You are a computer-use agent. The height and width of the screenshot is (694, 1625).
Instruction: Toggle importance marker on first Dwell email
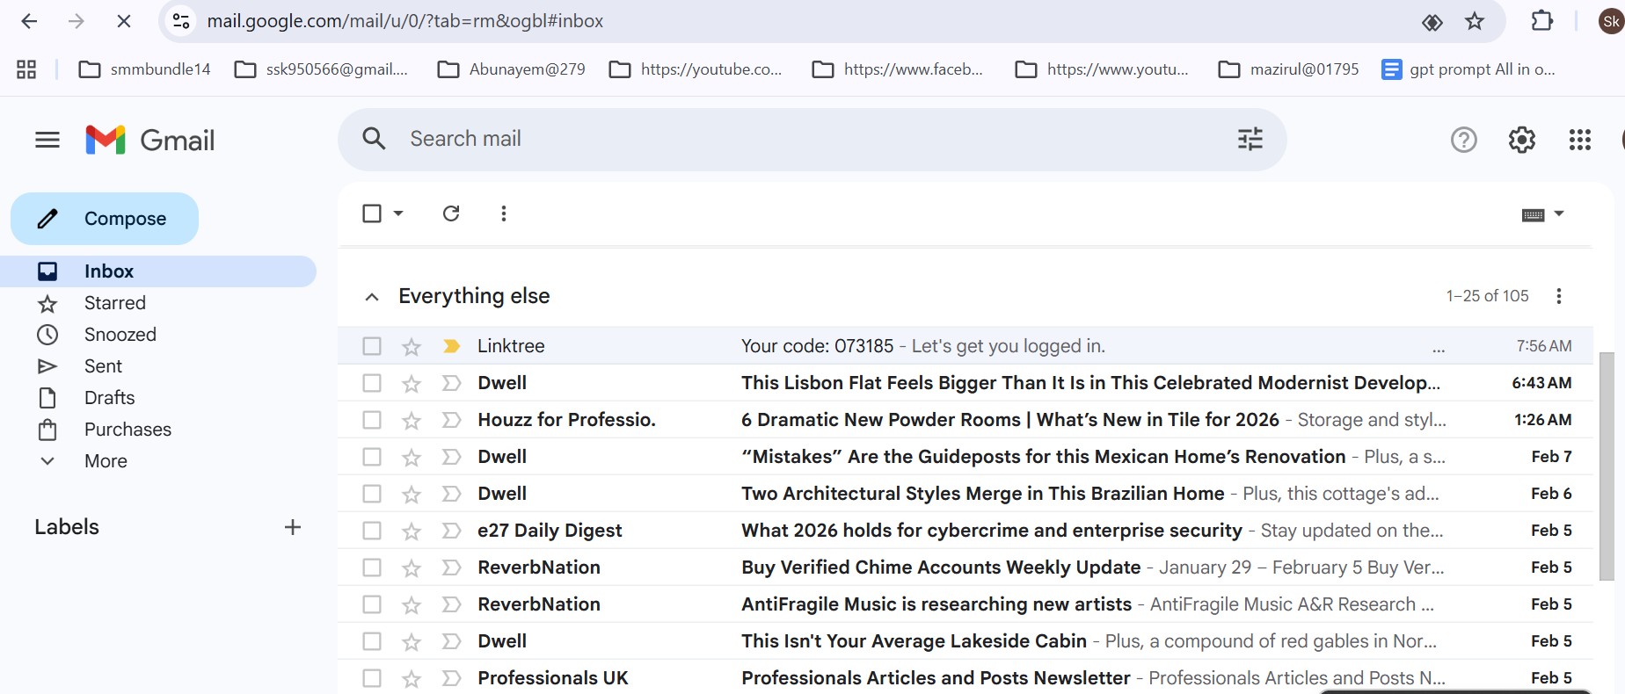[451, 383]
